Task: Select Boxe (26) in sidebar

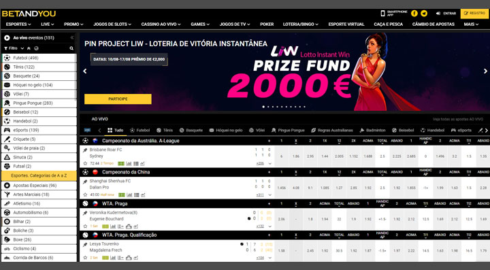Action: 39,239
